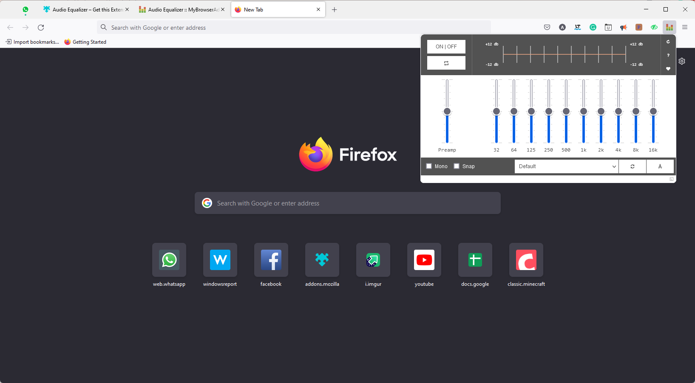Click the megaphone extension icon
Viewport: 695px width, 383px height.
point(624,27)
